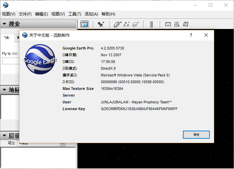This screenshot has width=234, height=169.
Task: Click the 'Server' label
Action: pyautogui.click(x=69, y=95)
